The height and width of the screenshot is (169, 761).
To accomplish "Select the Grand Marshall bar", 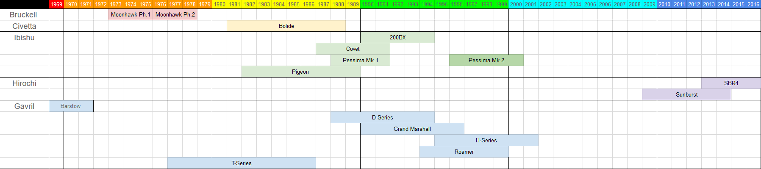I will [x=412, y=129].
